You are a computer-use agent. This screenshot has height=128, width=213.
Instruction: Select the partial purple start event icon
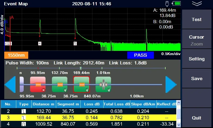click(22, 84)
